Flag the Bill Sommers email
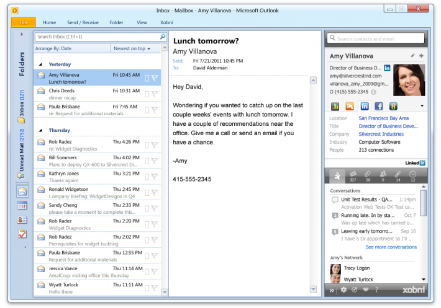This screenshot has height=308, width=441. tap(155, 161)
